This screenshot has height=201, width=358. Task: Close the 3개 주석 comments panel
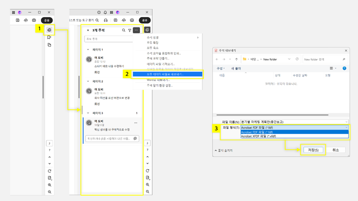pyautogui.click(x=88, y=30)
